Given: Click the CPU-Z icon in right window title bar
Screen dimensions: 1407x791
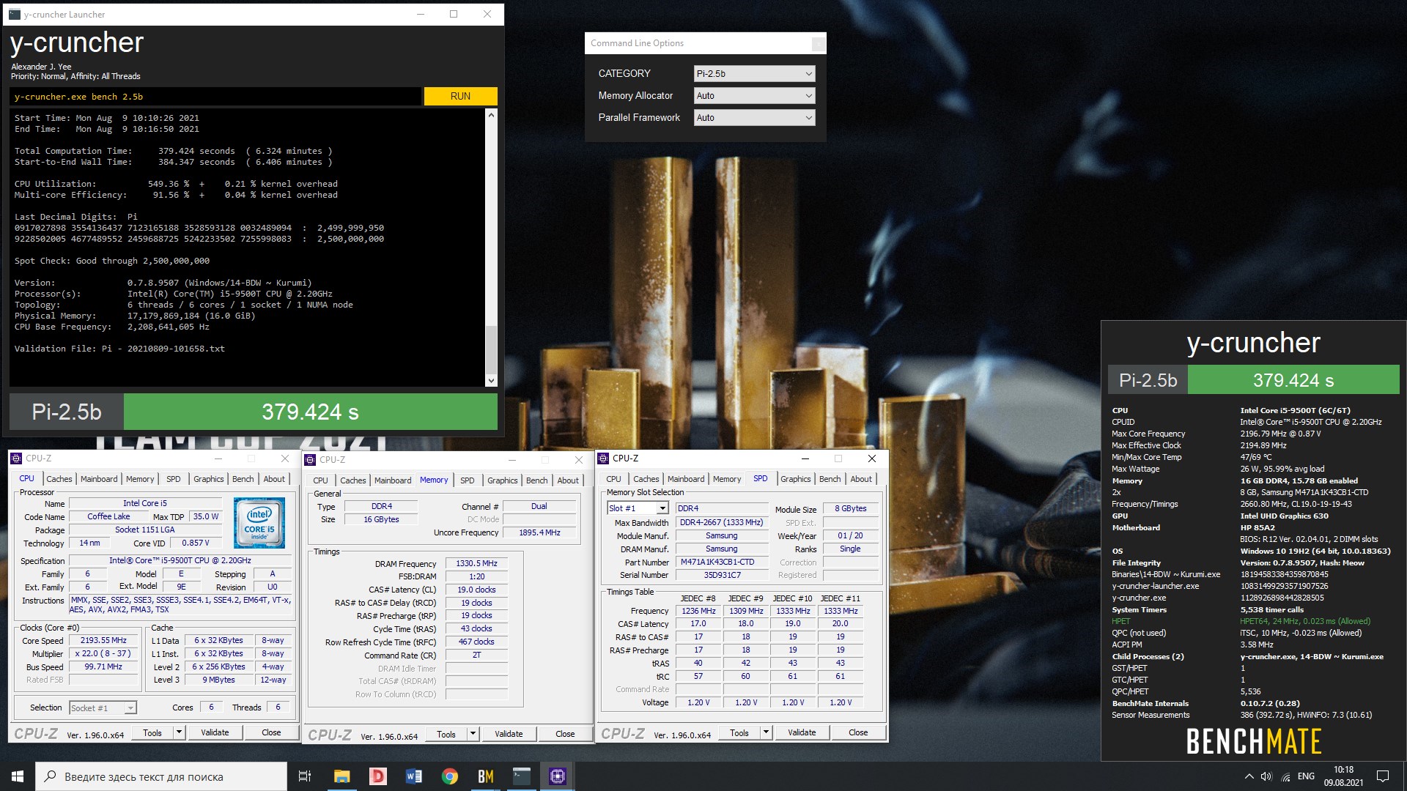Looking at the screenshot, I should click(604, 458).
